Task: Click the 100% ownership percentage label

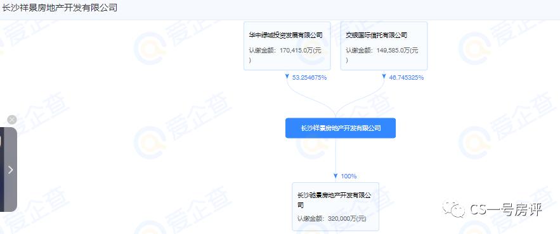Action: (x=349, y=176)
